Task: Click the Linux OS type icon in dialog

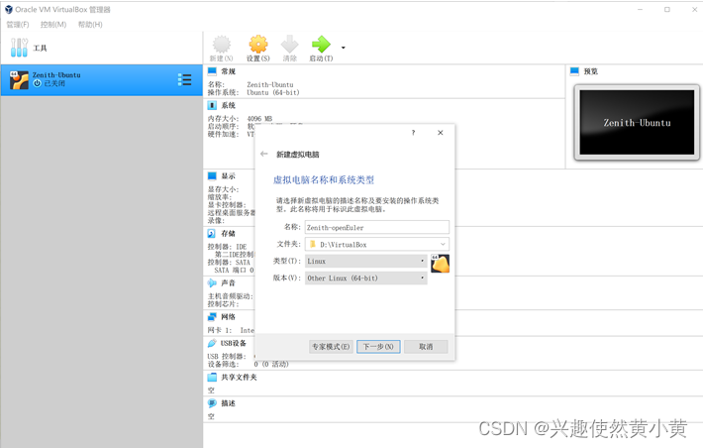Action: [440, 264]
